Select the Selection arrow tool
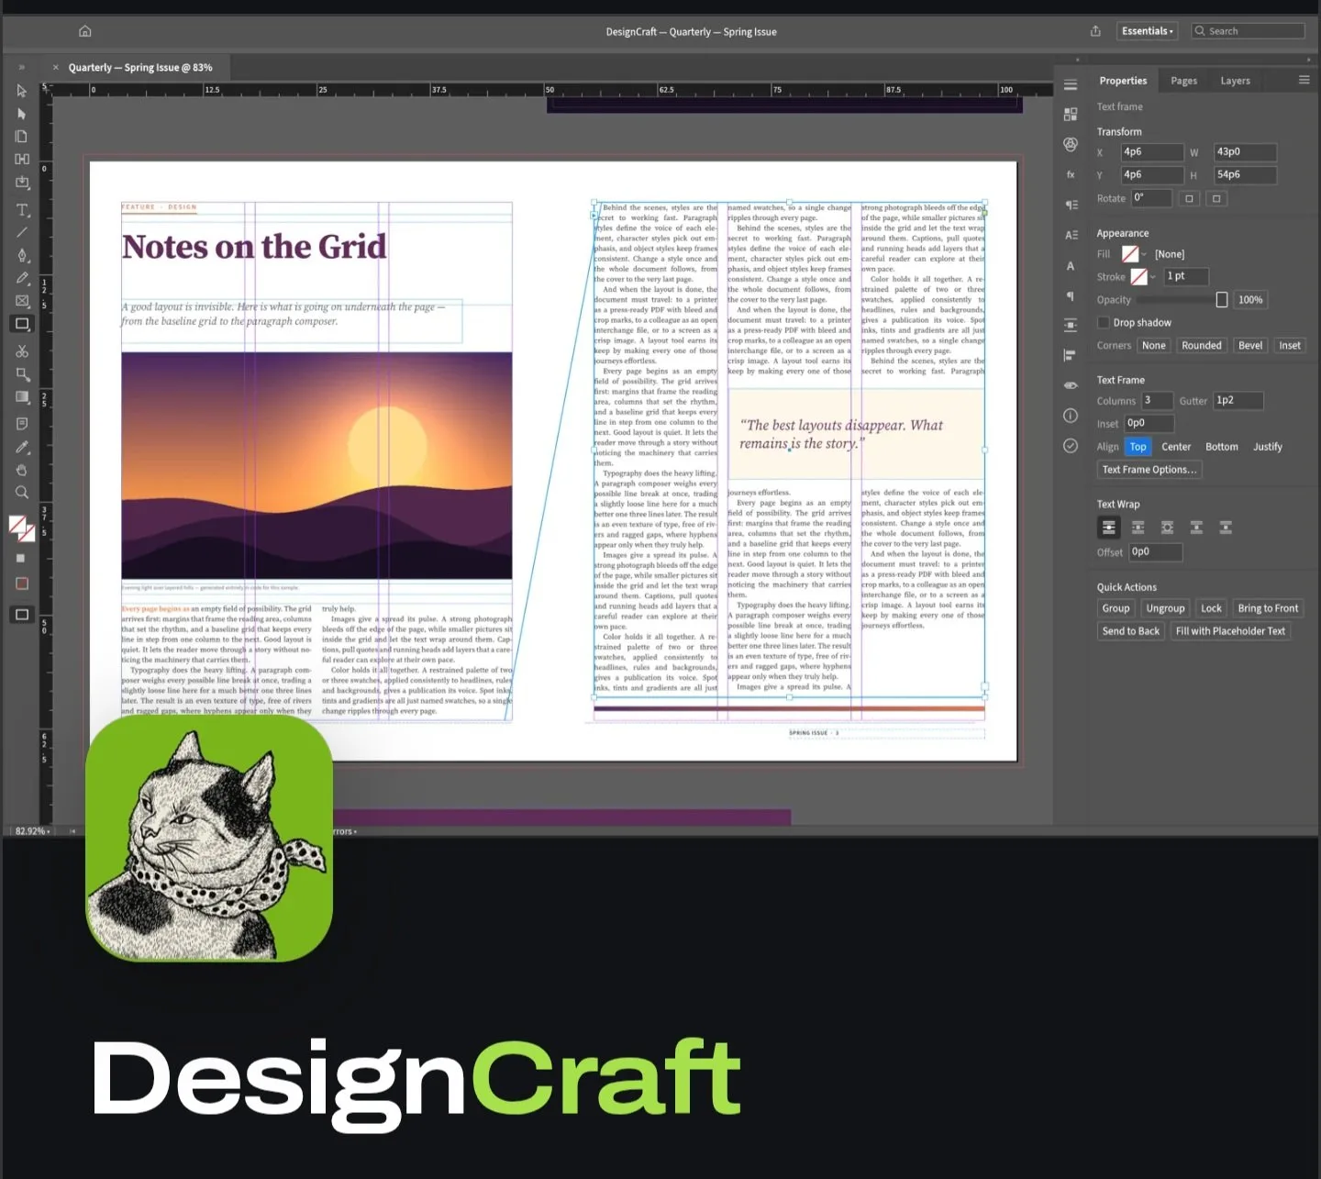1321x1179 pixels. coord(22,91)
